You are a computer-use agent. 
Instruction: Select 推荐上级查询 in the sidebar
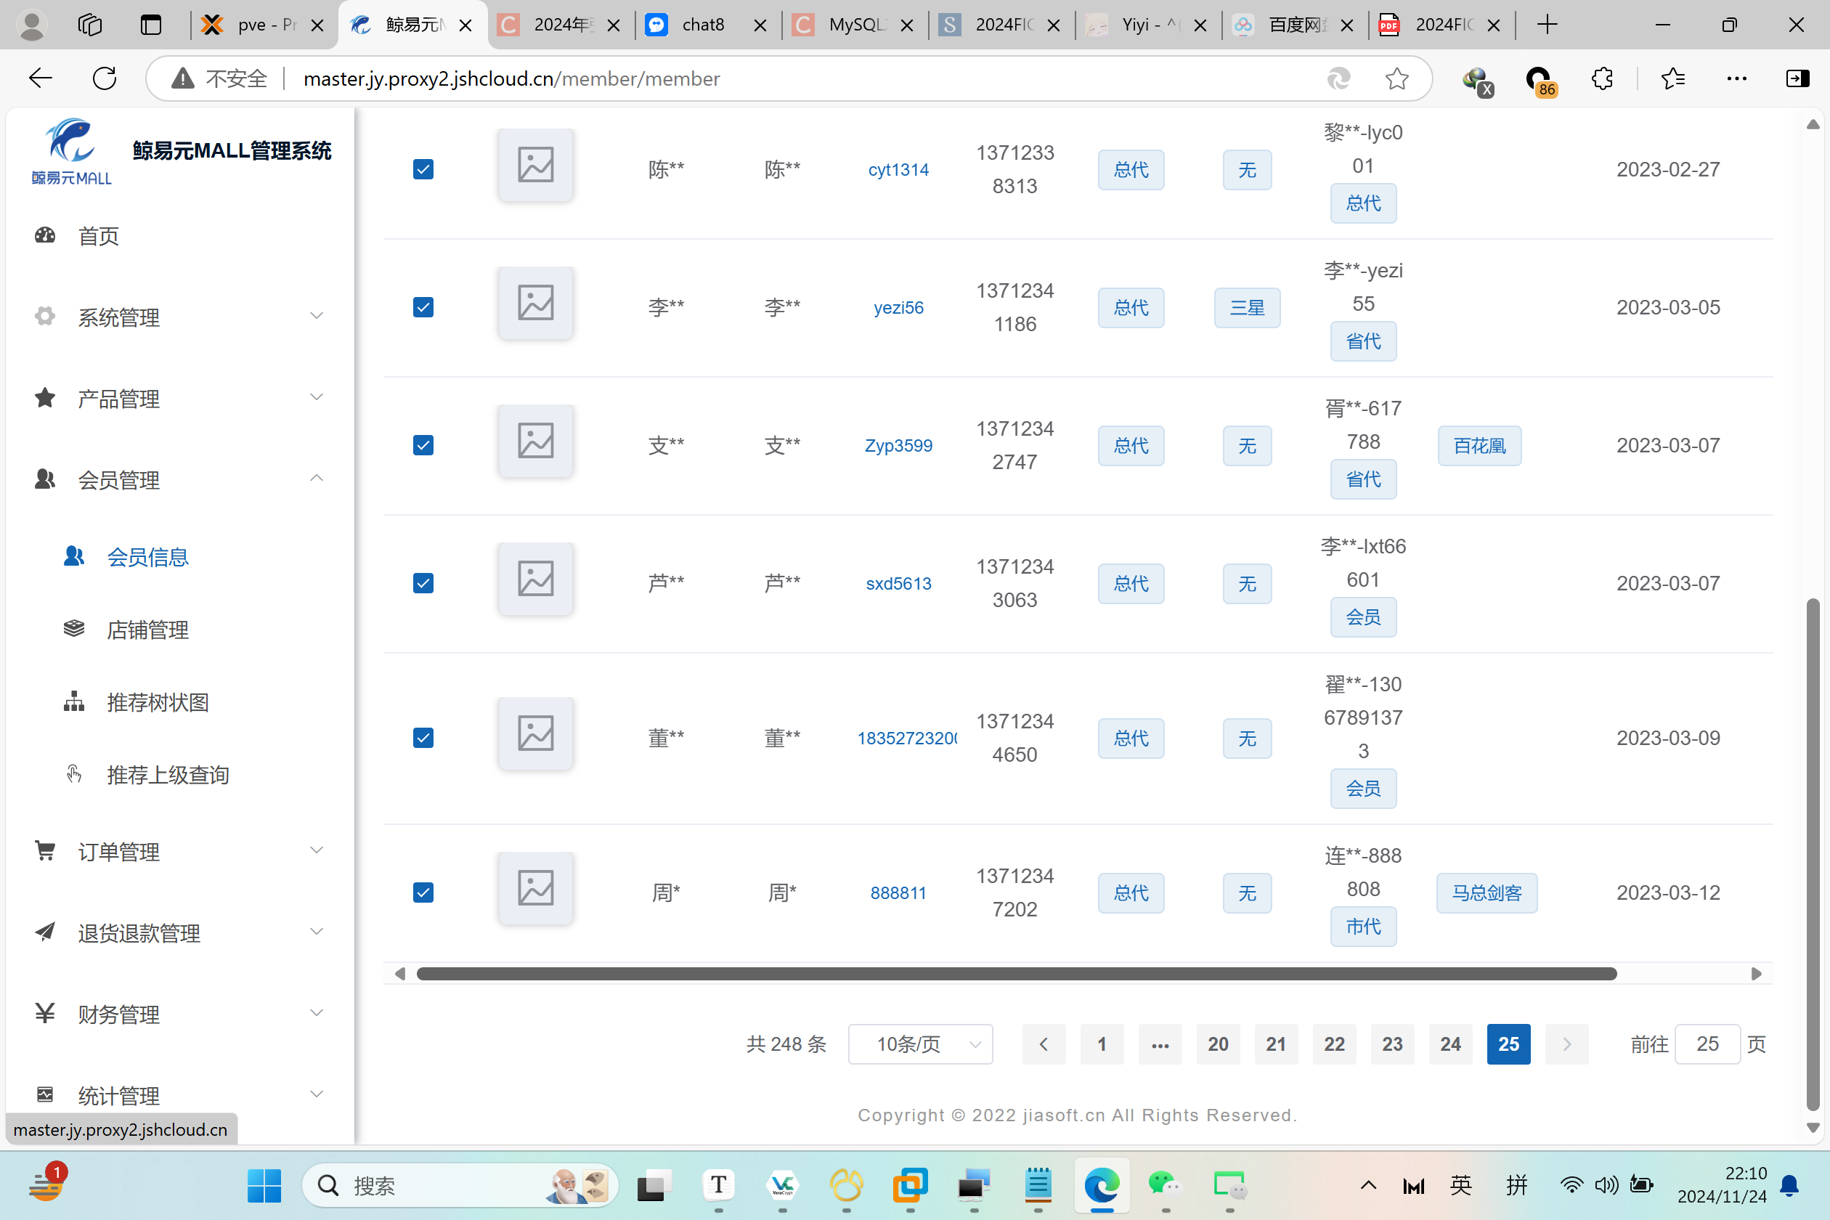coord(167,775)
